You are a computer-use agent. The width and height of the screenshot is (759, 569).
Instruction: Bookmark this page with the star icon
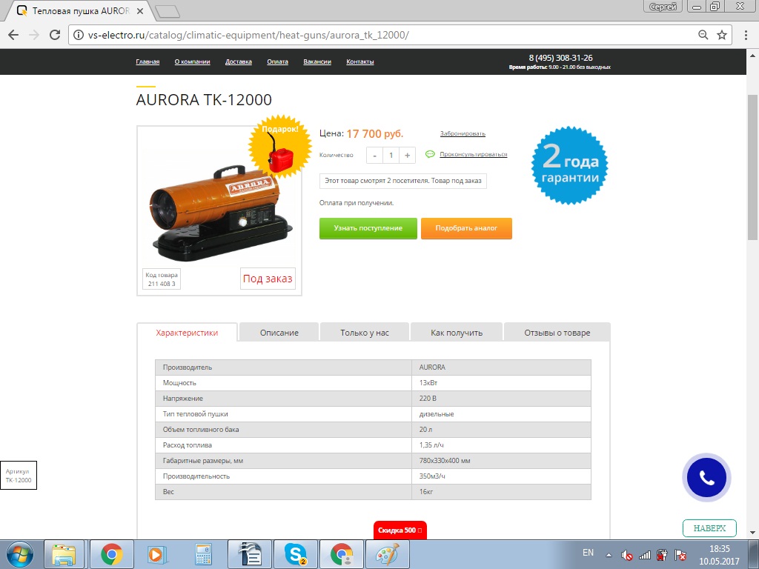[722, 35]
